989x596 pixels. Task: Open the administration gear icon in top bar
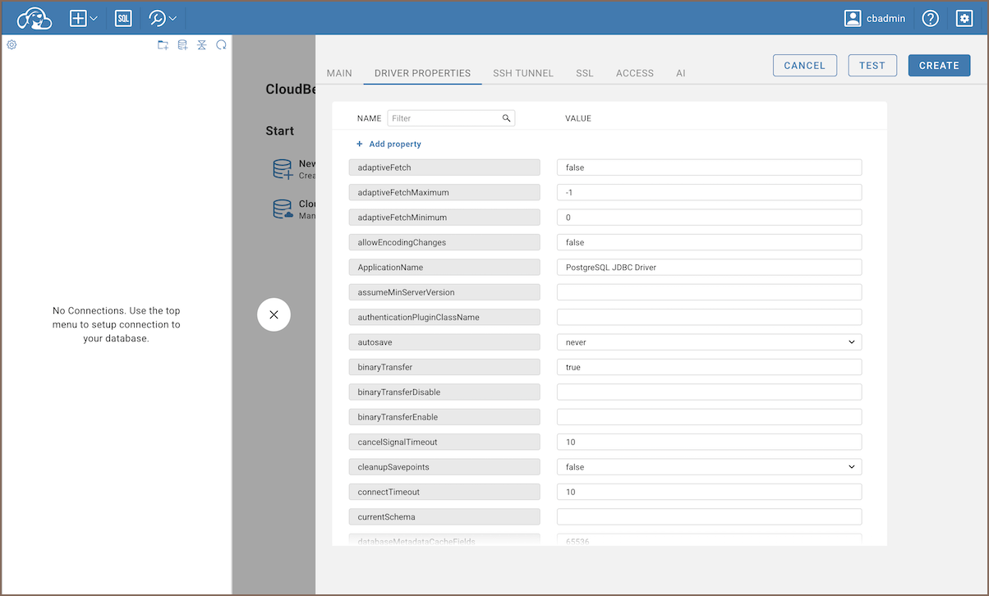tap(964, 18)
